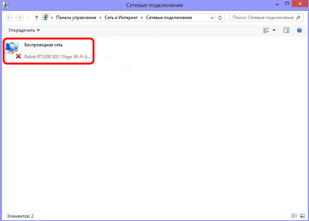Open the 'Упорядочить' menu
The image size is (309, 221).
point(24,30)
